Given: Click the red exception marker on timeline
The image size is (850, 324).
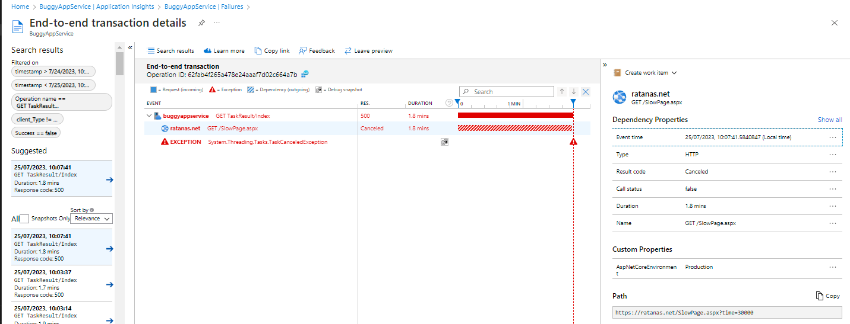Looking at the screenshot, I should 573,142.
